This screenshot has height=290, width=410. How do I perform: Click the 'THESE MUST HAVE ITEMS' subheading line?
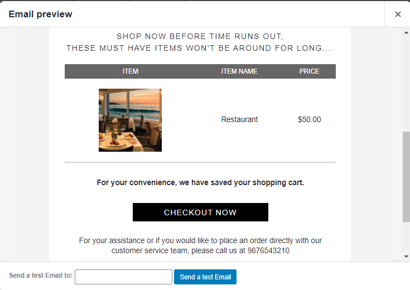point(199,48)
